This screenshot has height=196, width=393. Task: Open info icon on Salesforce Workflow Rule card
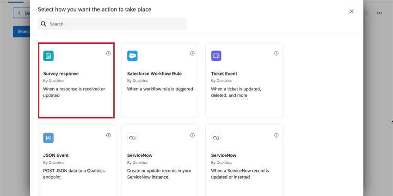pos(192,53)
